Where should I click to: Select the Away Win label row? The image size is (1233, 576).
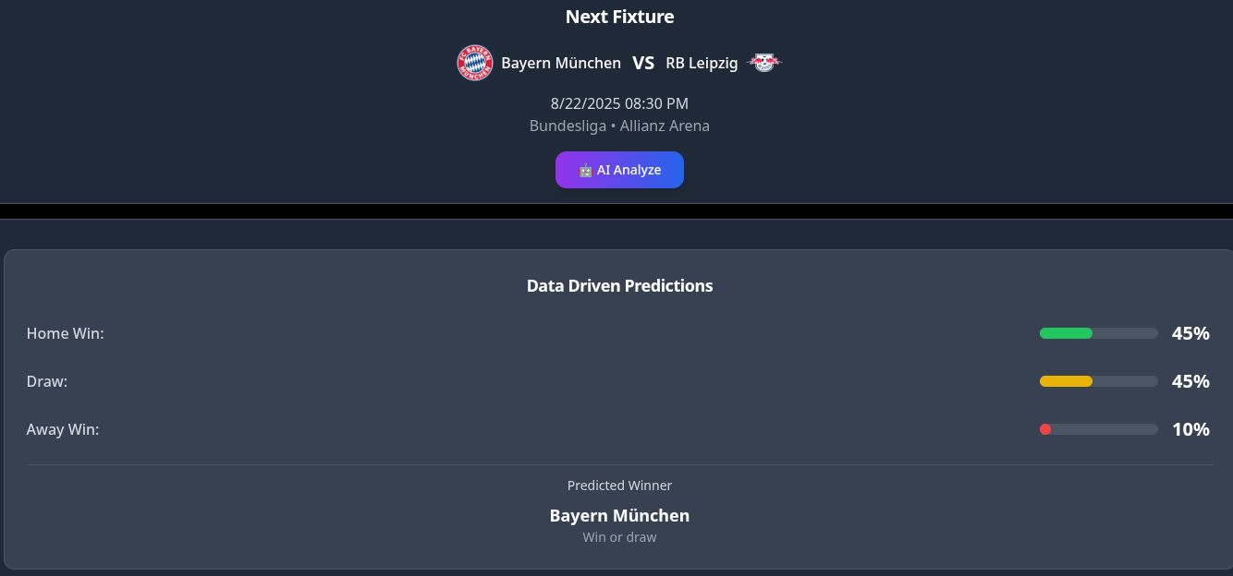(x=63, y=428)
